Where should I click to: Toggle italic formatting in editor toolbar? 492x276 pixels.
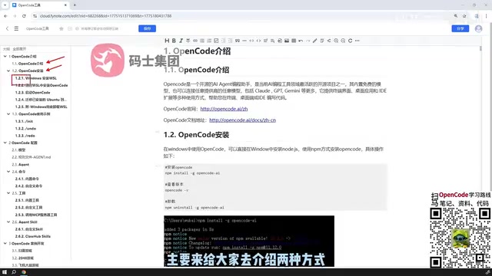(x=181, y=41)
